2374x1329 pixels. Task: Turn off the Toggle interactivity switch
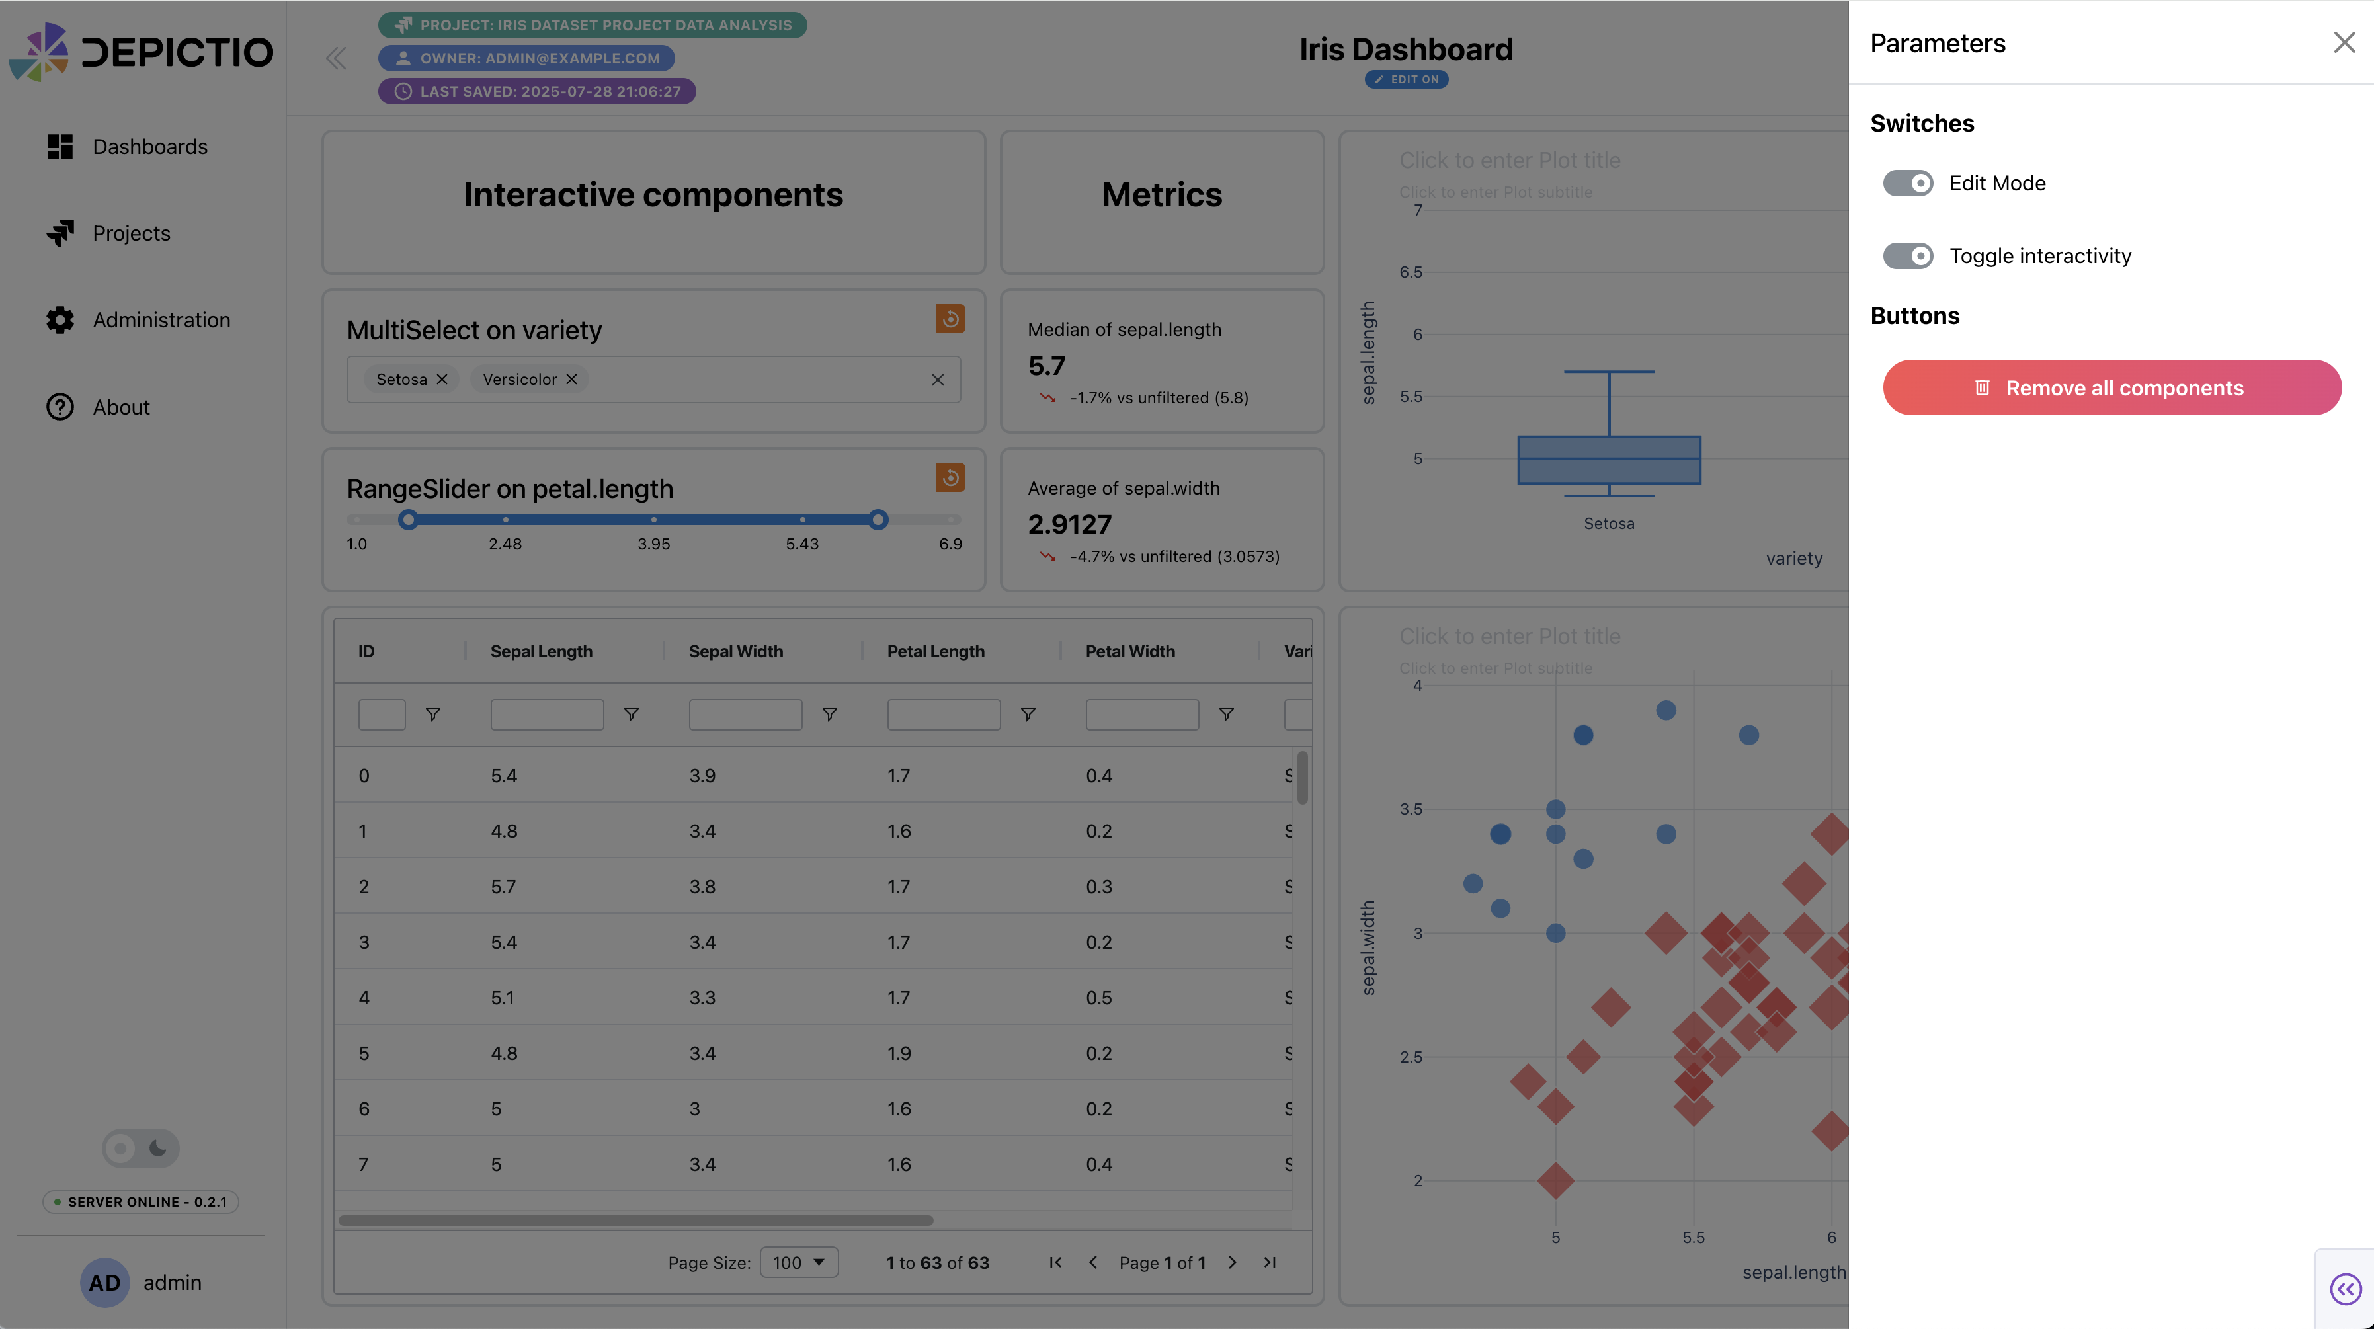(1908, 255)
